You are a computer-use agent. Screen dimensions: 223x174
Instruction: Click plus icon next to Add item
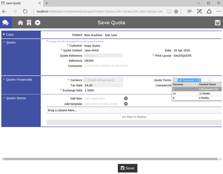[126, 98]
